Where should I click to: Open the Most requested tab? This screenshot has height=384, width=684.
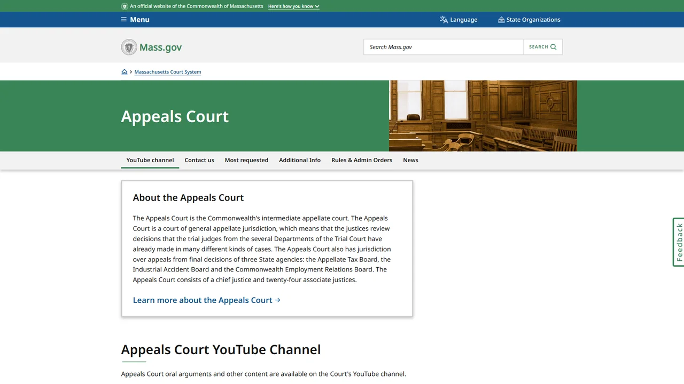[246, 160]
